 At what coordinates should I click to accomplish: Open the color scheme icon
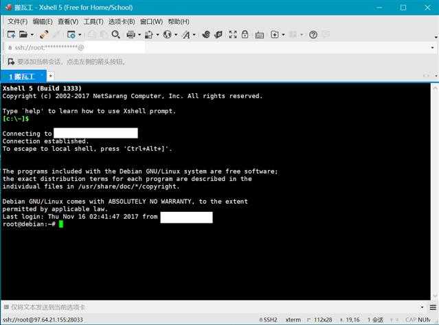[x=148, y=35]
